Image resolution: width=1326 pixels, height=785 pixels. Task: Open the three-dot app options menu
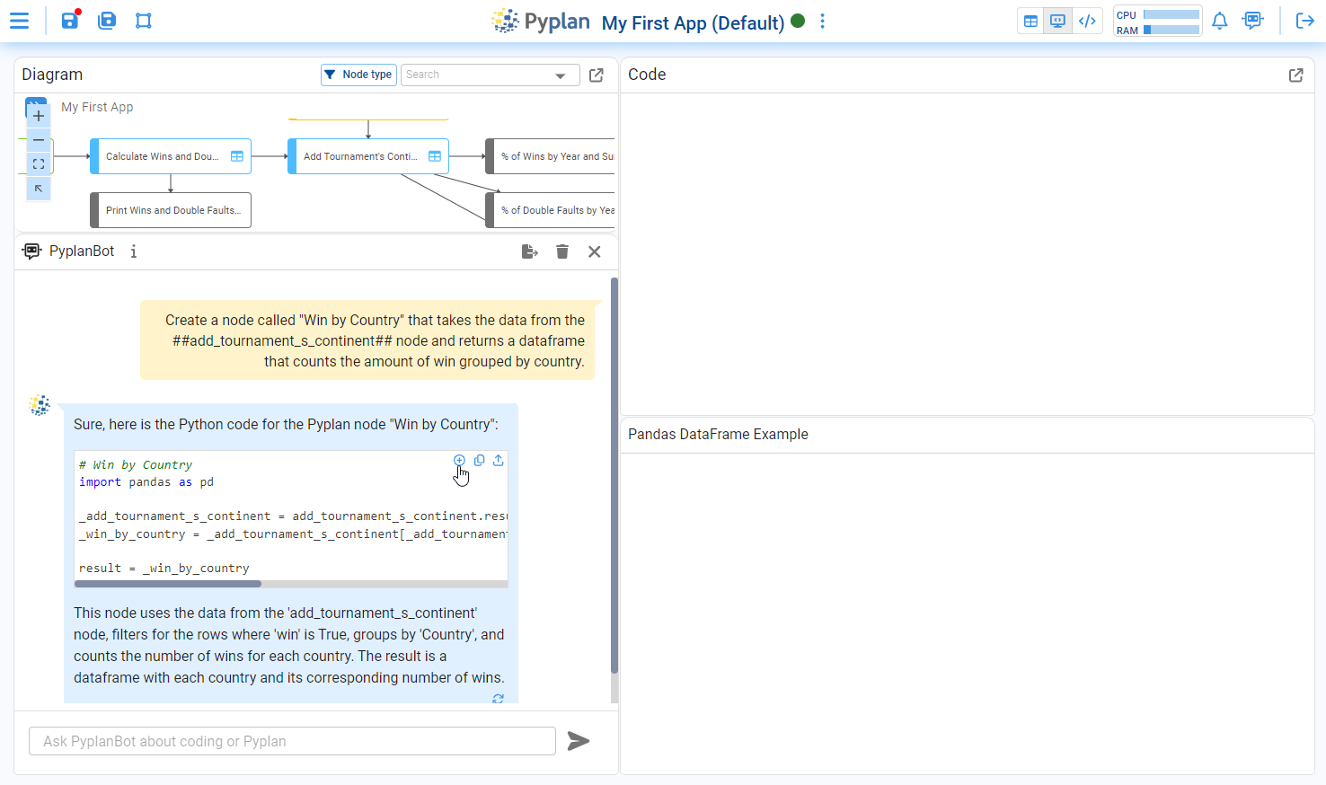click(822, 22)
